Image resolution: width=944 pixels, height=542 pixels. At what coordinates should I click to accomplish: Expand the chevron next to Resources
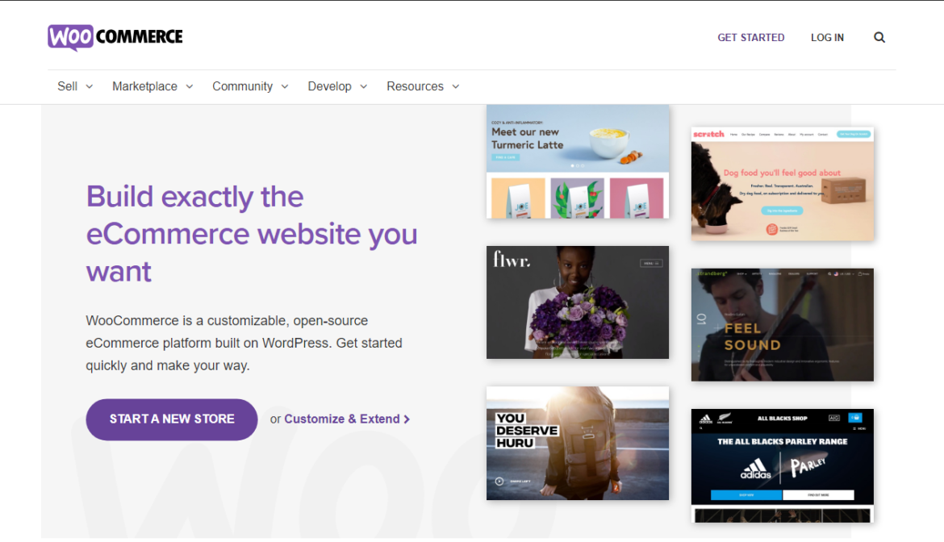click(456, 86)
